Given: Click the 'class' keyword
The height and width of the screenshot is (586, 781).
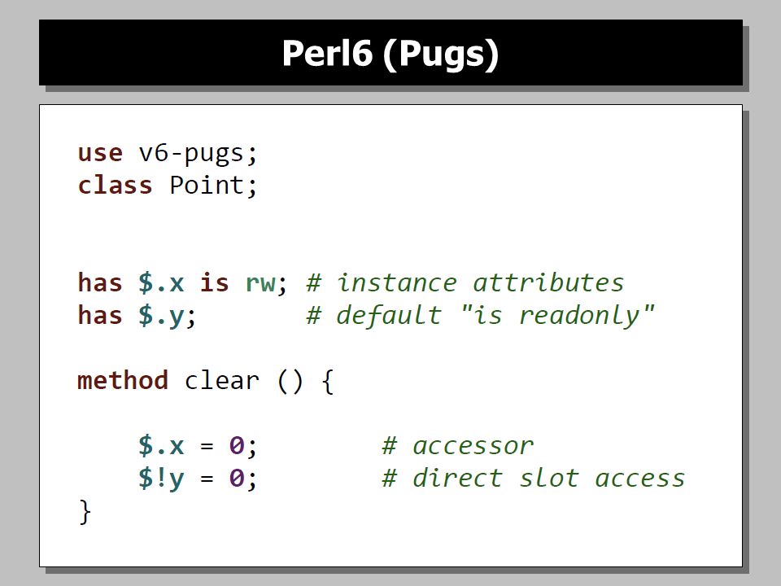Looking at the screenshot, I should (x=115, y=185).
